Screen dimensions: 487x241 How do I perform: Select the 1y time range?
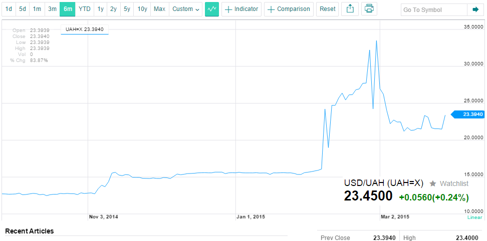(x=100, y=9)
